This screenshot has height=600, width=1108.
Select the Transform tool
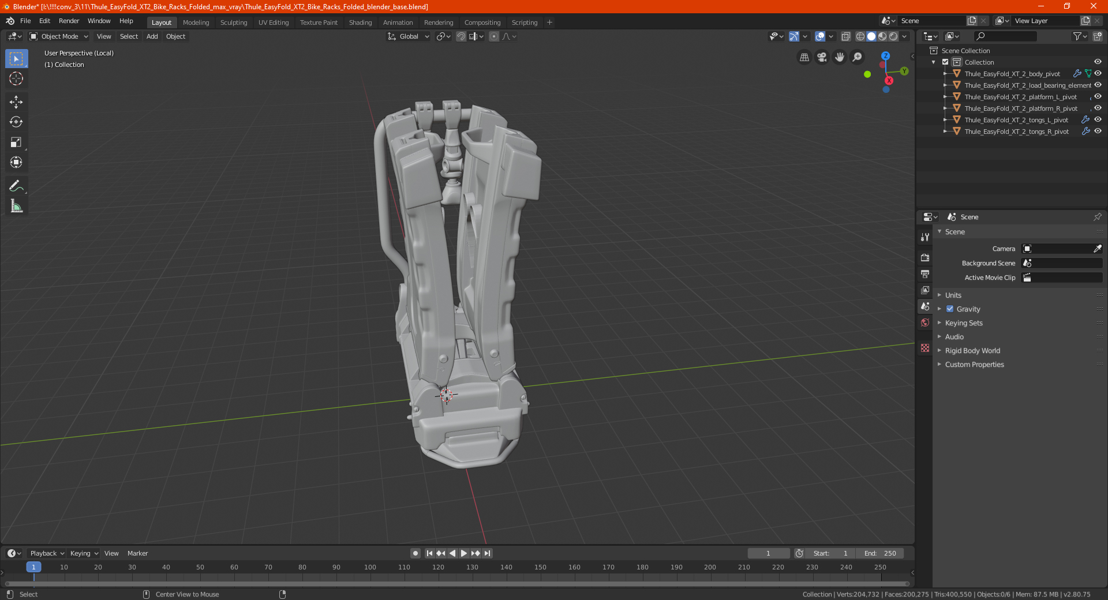tap(16, 162)
